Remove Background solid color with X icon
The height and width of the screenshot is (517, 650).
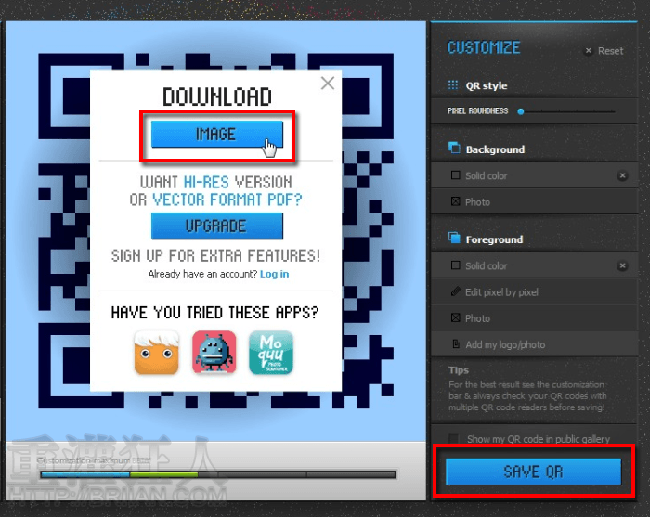(x=622, y=175)
